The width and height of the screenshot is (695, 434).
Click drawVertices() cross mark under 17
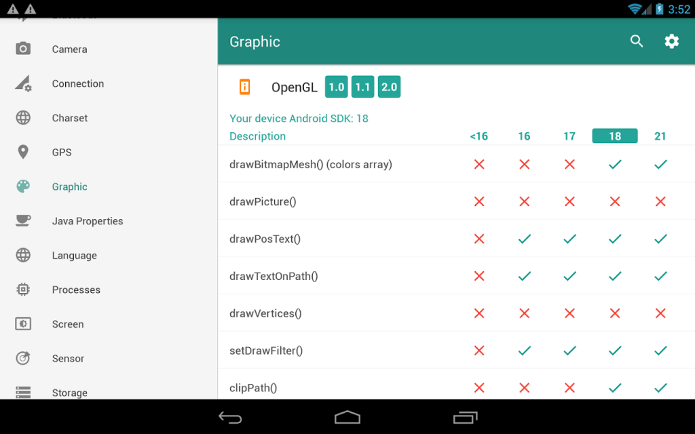click(x=569, y=313)
